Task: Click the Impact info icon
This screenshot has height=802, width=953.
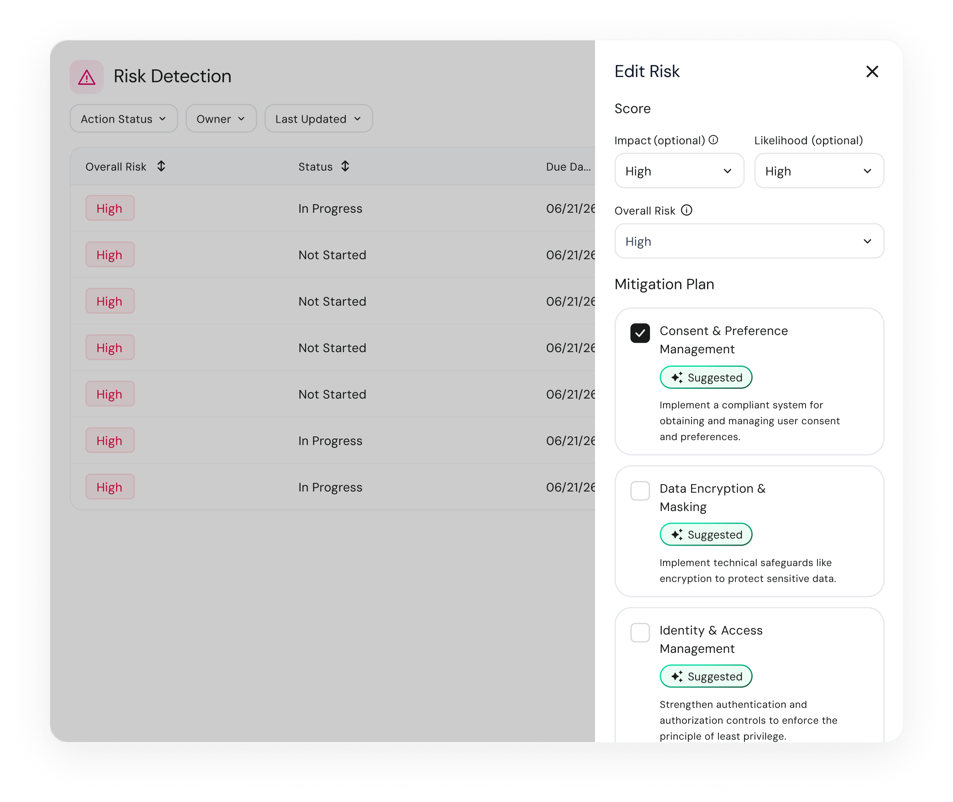Action: [x=713, y=140]
